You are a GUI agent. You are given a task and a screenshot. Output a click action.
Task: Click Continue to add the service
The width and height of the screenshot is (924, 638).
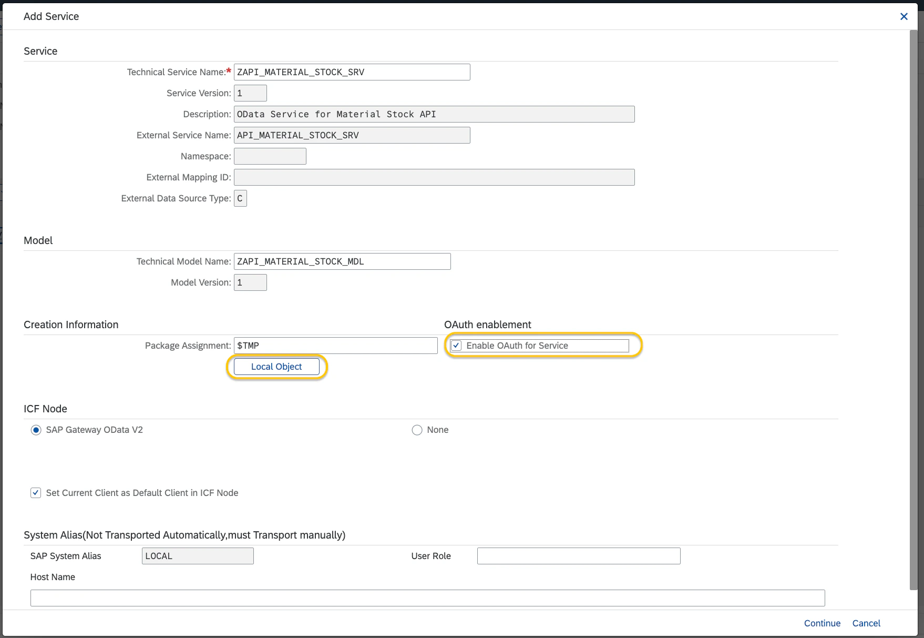pyautogui.click(x=822, y=623)
